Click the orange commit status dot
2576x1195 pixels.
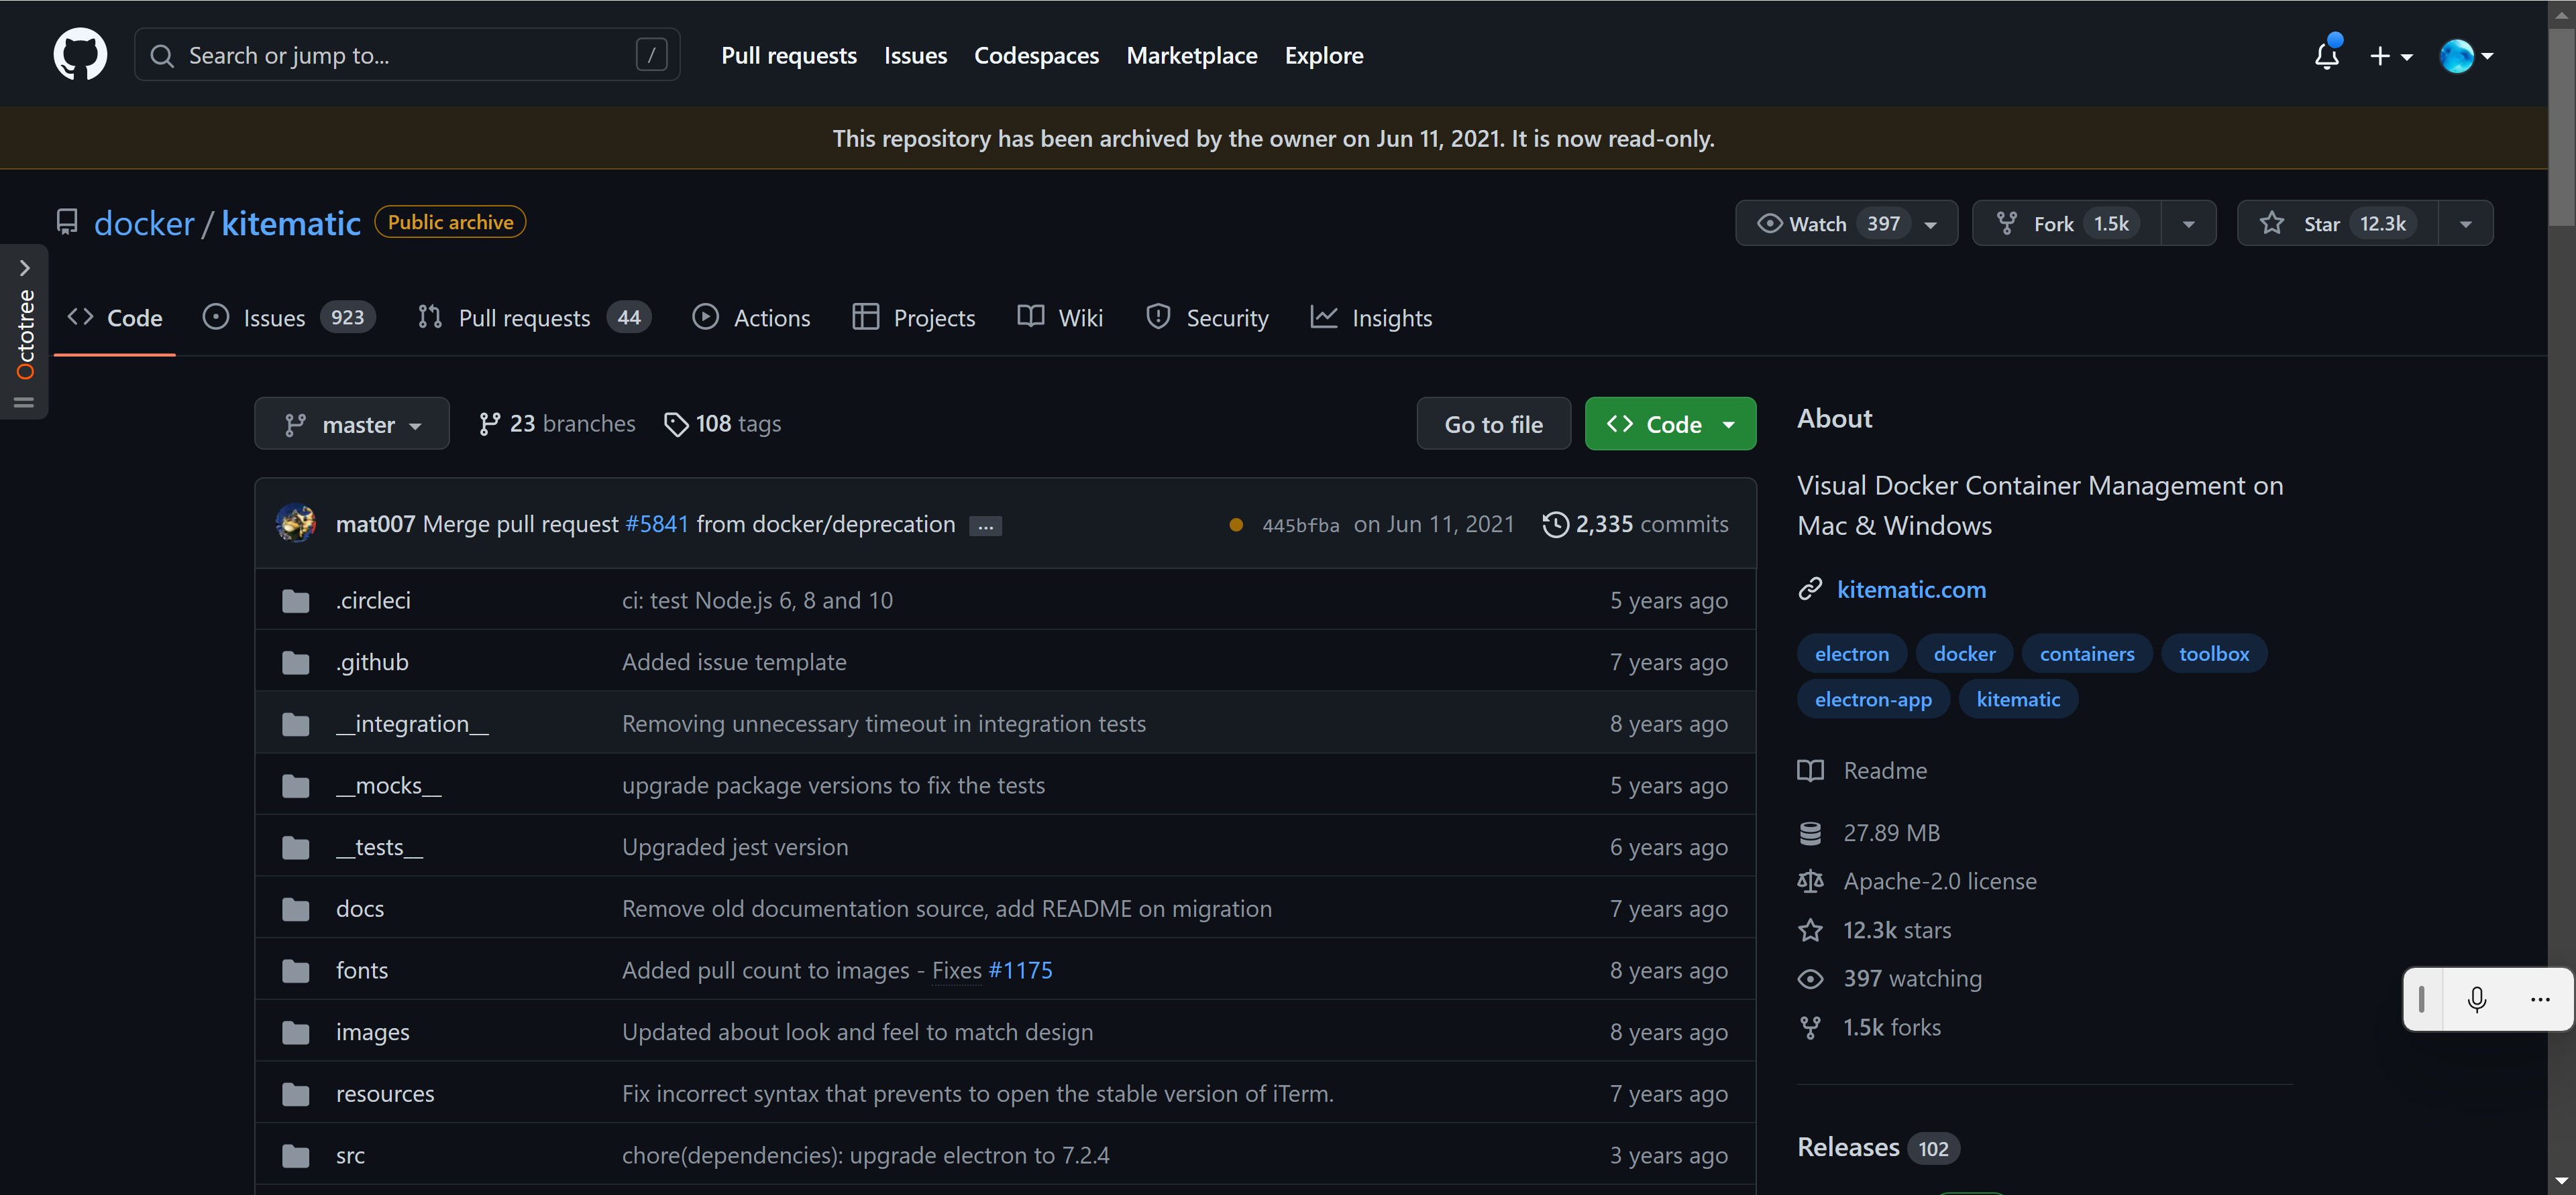point(1236,525)
